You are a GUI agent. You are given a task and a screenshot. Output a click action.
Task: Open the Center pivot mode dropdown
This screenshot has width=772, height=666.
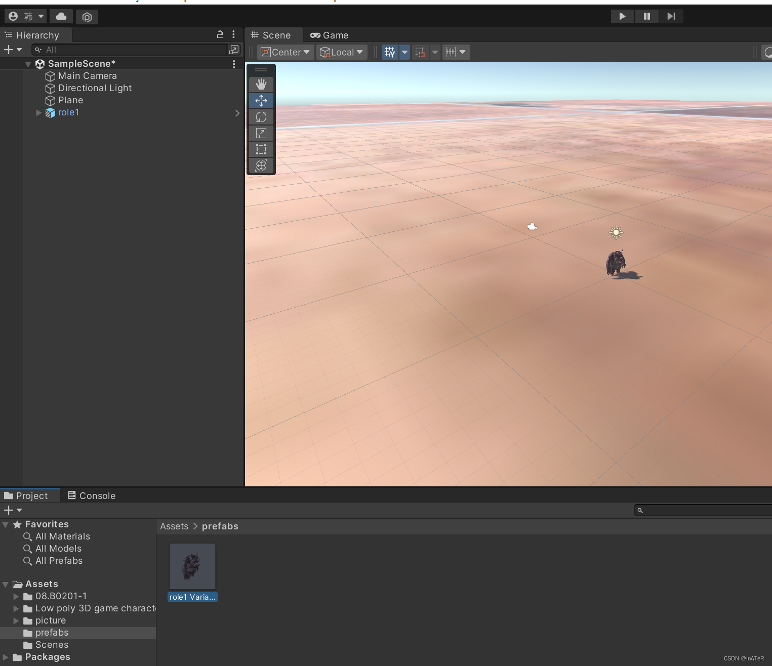285,52
